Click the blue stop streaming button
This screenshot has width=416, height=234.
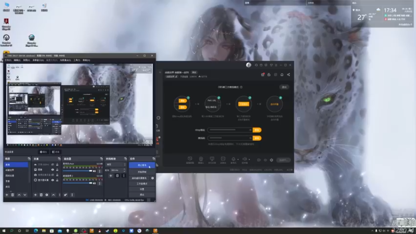(x=142, y=165)
